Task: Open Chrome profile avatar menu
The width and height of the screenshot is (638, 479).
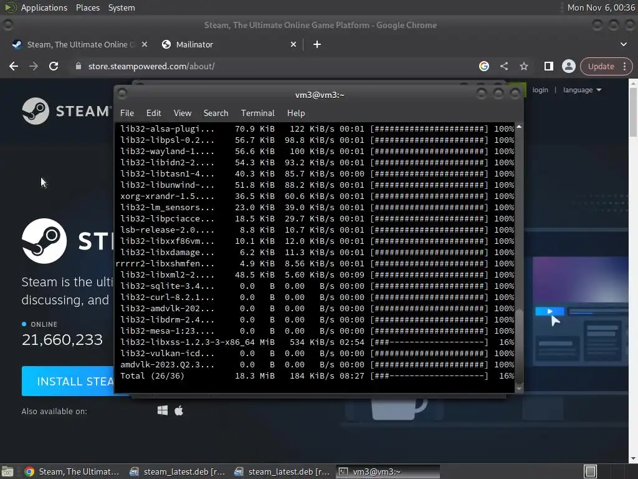Action: (x=568, y=66)
